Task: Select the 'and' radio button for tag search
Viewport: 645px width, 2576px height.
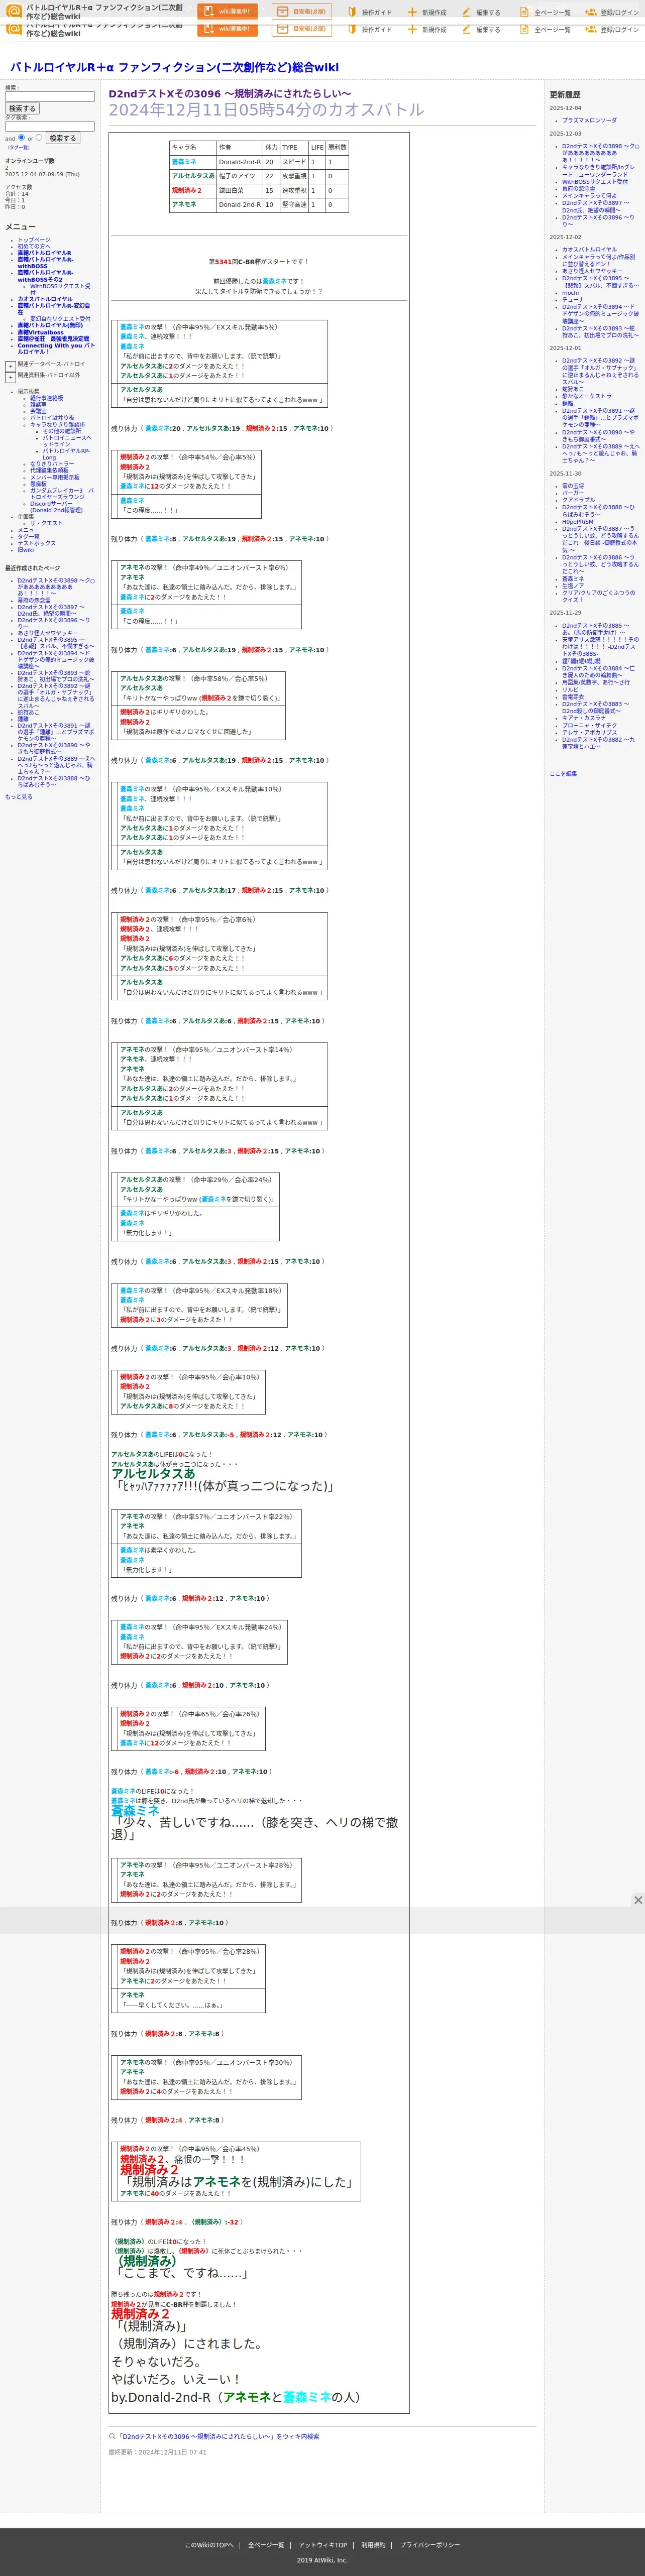Action: [x=22, y=137]
